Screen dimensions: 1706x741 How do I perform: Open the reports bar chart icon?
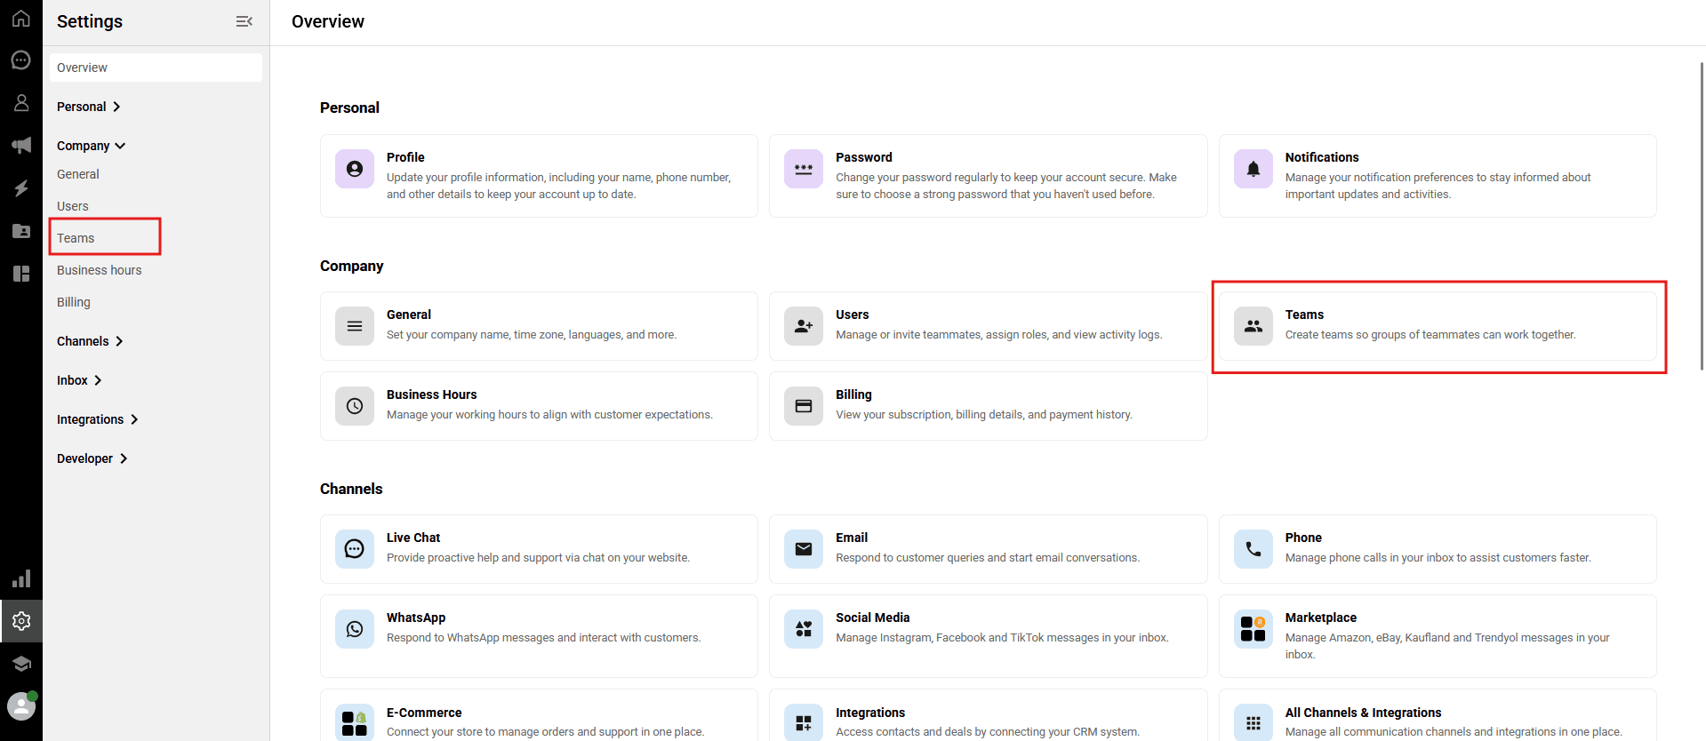click(21, 578)
